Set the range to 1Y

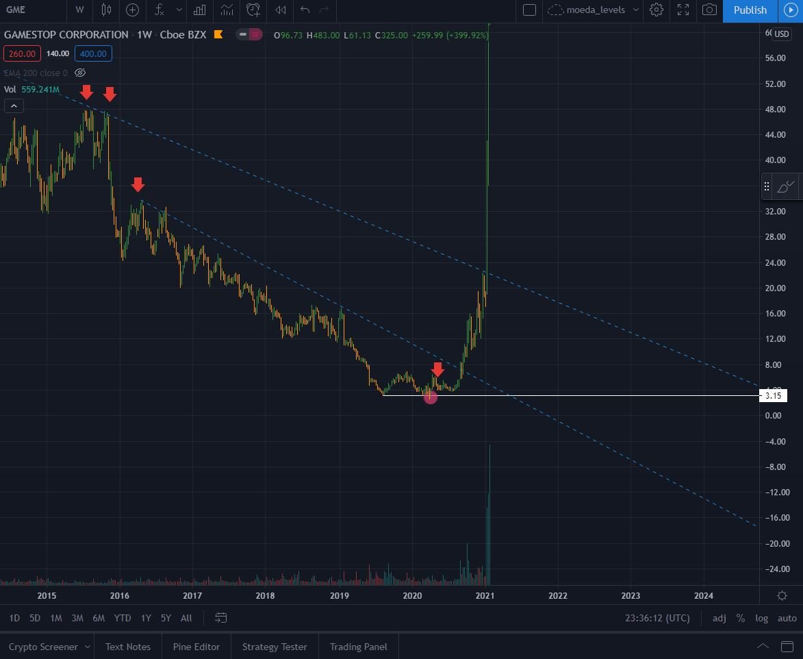[x=146, y=618]
